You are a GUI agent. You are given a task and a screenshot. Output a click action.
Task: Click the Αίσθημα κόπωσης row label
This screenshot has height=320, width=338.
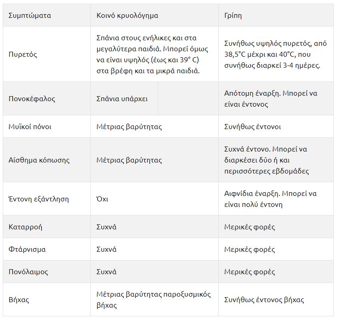39,160
